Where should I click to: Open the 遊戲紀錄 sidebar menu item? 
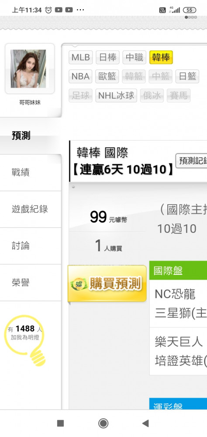pos(31,209)
